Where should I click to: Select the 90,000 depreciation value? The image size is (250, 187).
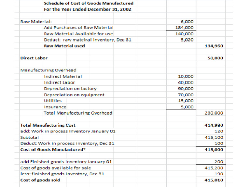186,89
